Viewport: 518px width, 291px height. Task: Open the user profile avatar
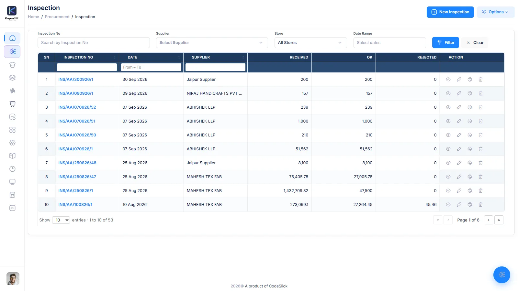pyautogui.click(x=13, y=279)
